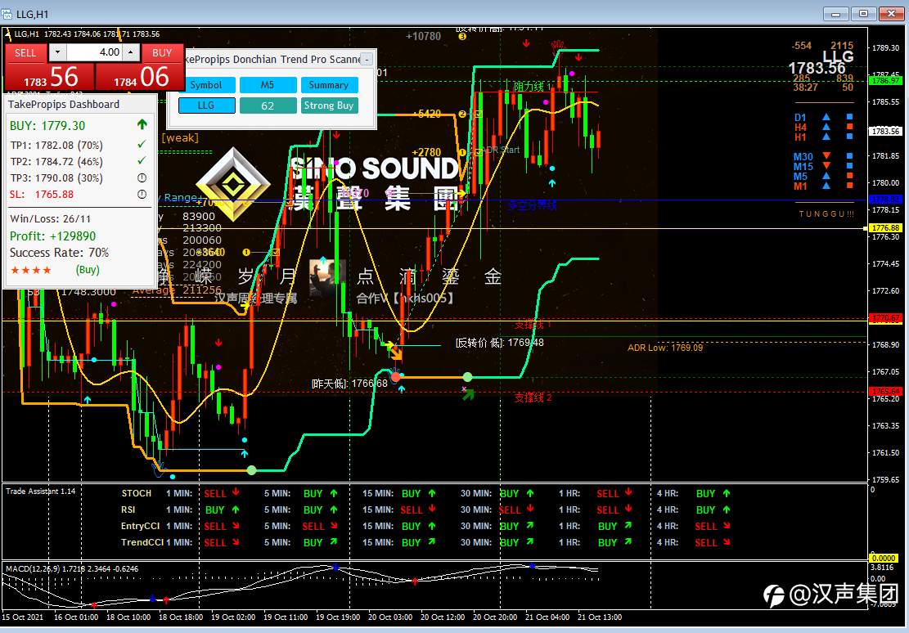
Task: Select the SL: 1765.88 row
Action: 42,194
